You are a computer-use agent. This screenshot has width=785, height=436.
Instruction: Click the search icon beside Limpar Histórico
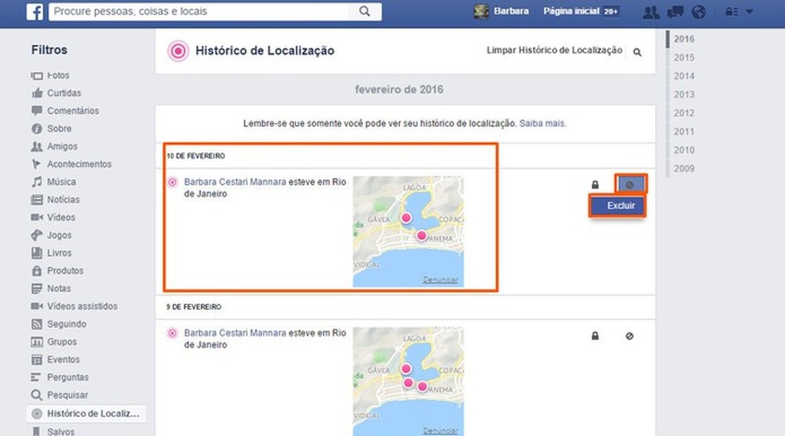tap(637, 52)
